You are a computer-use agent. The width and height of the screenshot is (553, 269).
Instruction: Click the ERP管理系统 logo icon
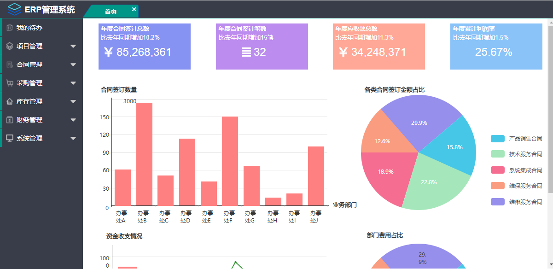click(x=15, y=9)
